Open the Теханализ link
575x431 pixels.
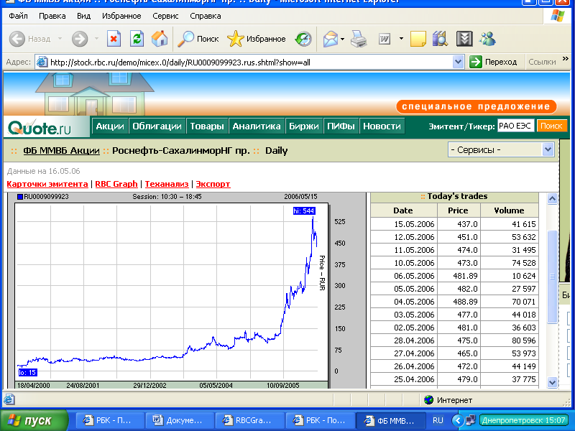click(x=167, y=184)
